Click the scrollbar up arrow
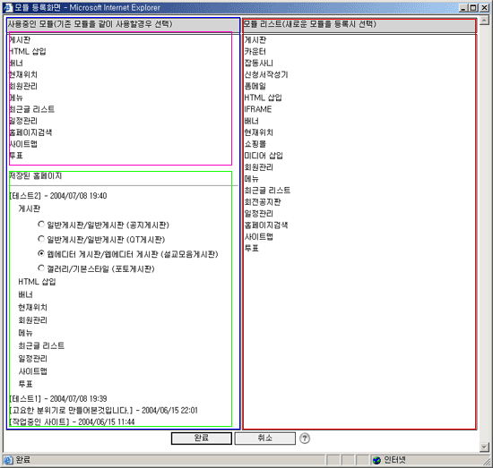The width and height of the screenshot is (493, 468). tap(484, 21)
